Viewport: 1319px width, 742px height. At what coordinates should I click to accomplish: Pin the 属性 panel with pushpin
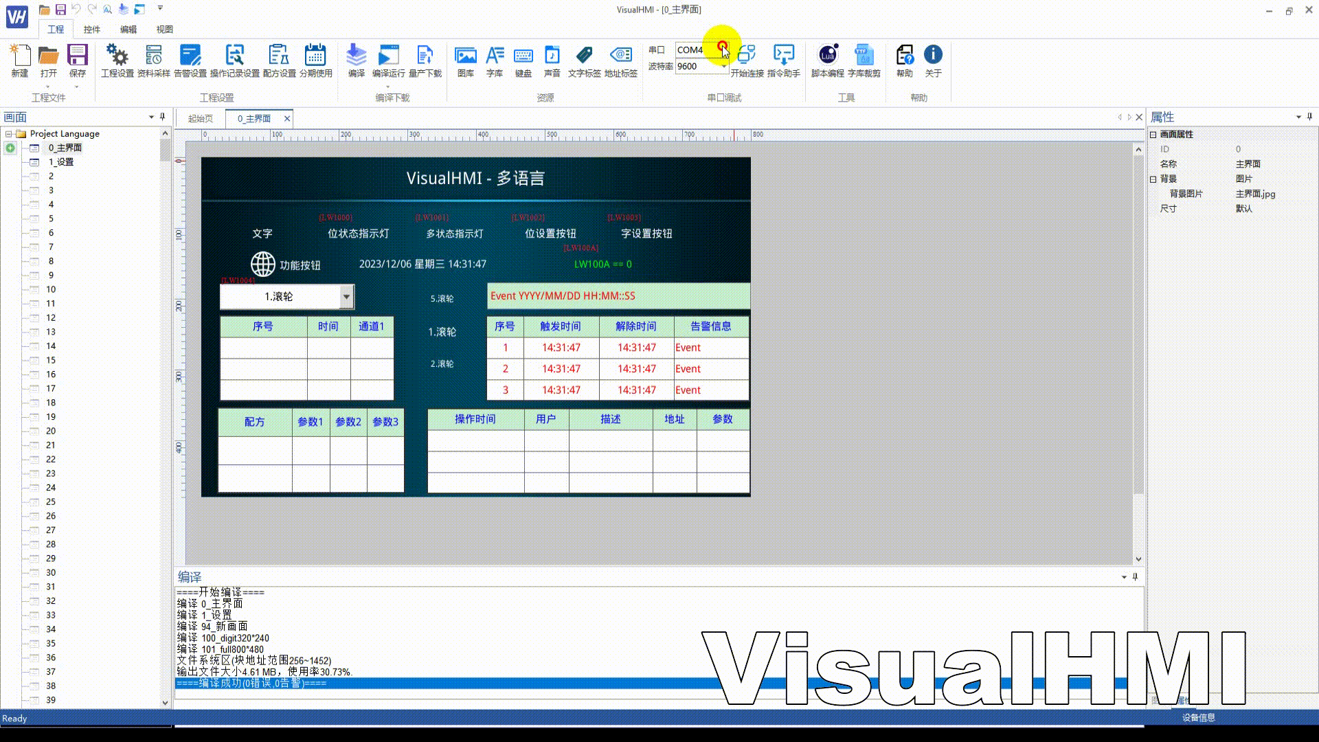1309,117
